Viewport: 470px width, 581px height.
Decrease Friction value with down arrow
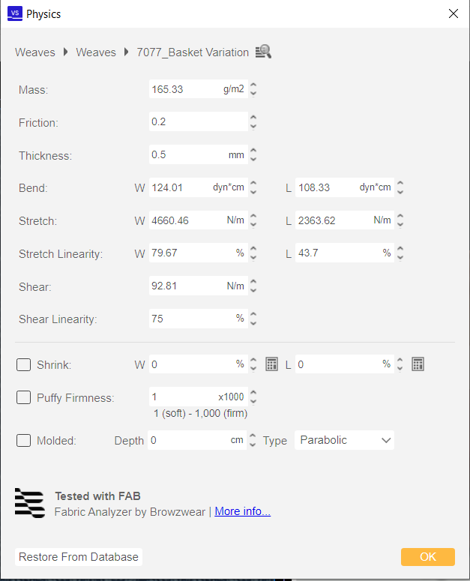coord(253,127)
